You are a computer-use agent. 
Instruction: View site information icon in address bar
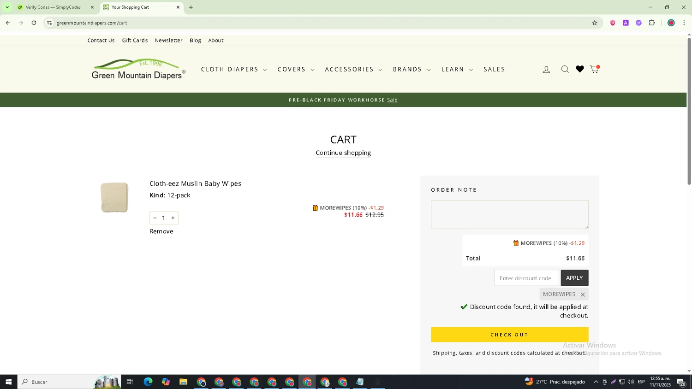coord(49,23)
